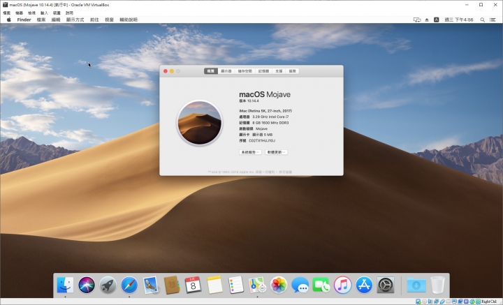Click VirtualBox network status icon

click(x=436, y=302)
